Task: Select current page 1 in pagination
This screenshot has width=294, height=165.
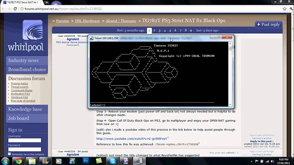Action: (149, 31)
